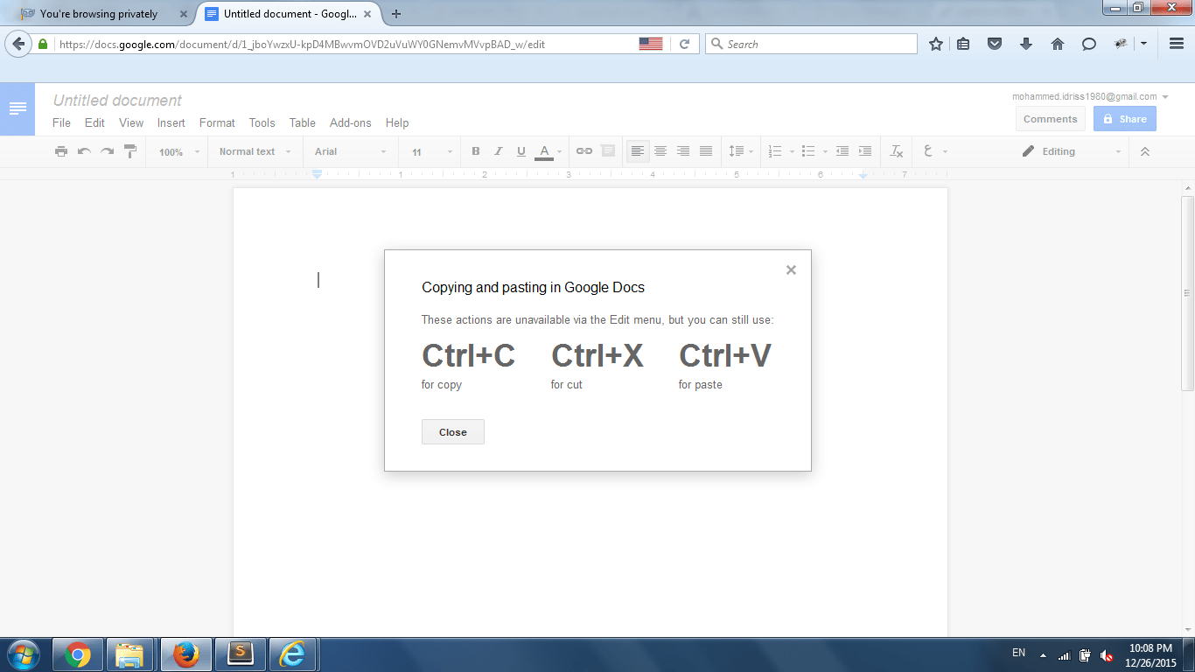Open the Editing mode dropdown
The width and height of the screenshot is (1195, 672).
[x=1072, y=151]
